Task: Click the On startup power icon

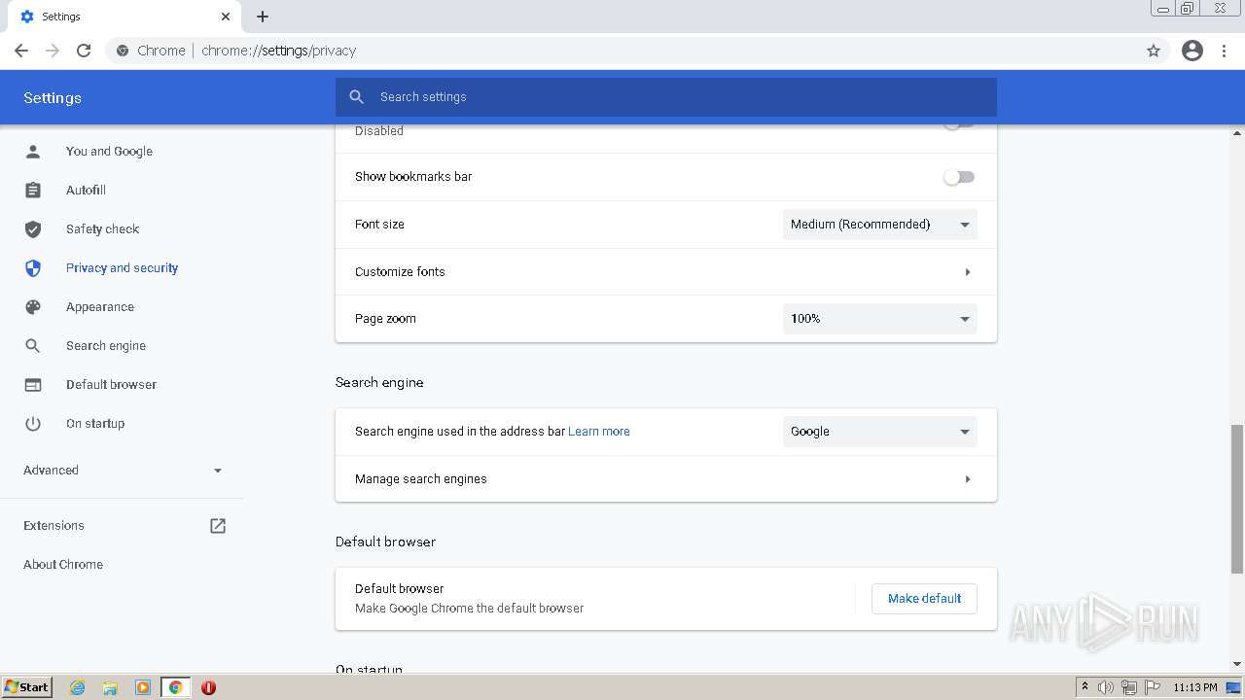Action: click(x=33, y=424)
